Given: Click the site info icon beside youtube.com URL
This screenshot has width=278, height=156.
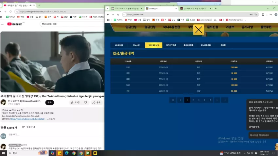Looking at the screenshot, I should coord(17,11).
